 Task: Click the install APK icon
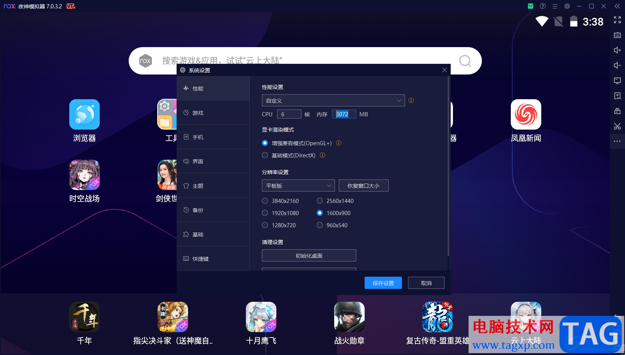click(x=617, y=96)
